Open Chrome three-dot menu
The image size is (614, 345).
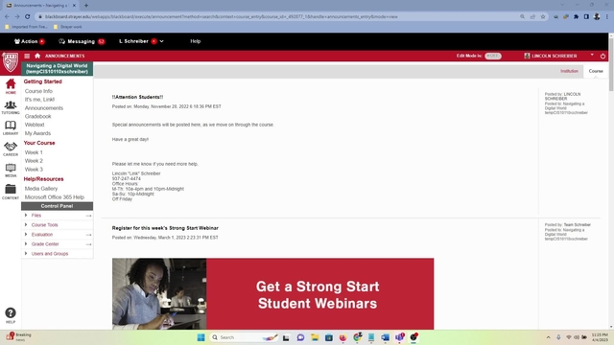click(x=607, y=17)
